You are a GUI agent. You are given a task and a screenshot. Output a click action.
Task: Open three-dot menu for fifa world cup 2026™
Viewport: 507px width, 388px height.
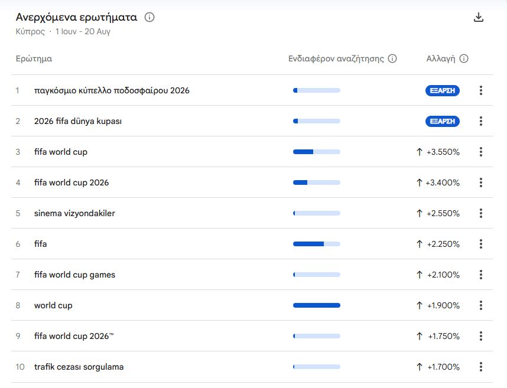point(481,336)
